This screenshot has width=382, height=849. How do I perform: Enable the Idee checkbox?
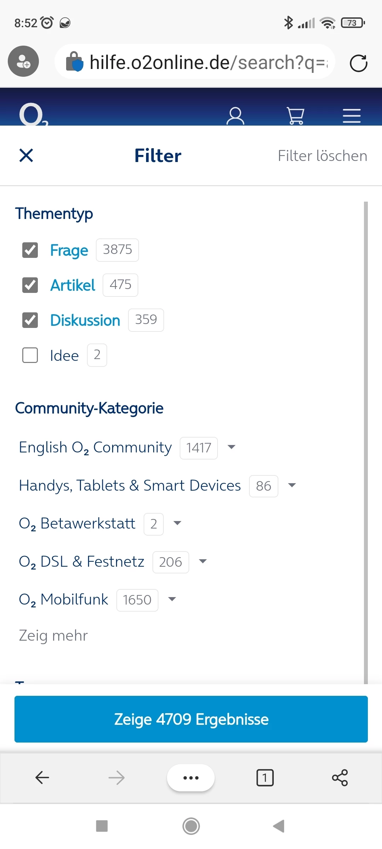click(x=30, y=355)
